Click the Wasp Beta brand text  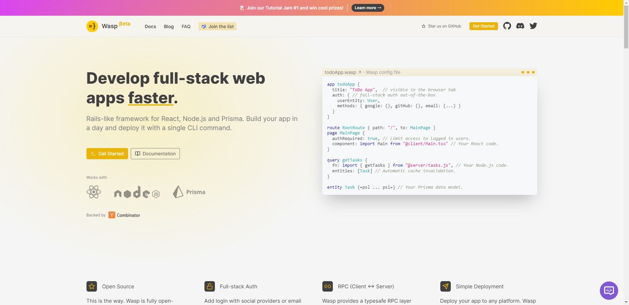[116, 25]
